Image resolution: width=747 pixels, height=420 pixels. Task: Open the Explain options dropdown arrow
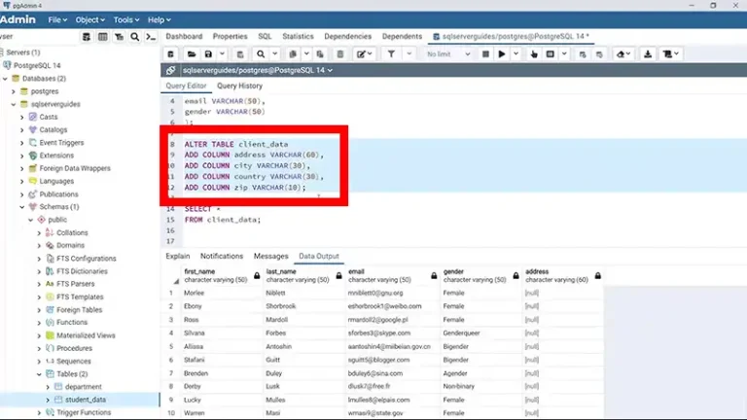pyautogui.click(x=564, y=54)
